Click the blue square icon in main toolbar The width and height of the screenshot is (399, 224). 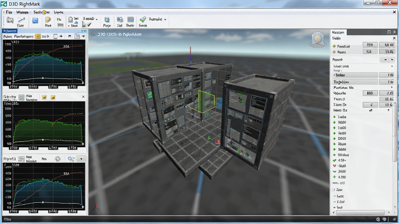(x=35, y=21)
